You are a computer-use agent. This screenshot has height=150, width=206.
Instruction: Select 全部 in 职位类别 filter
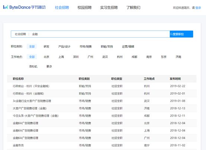32,47
